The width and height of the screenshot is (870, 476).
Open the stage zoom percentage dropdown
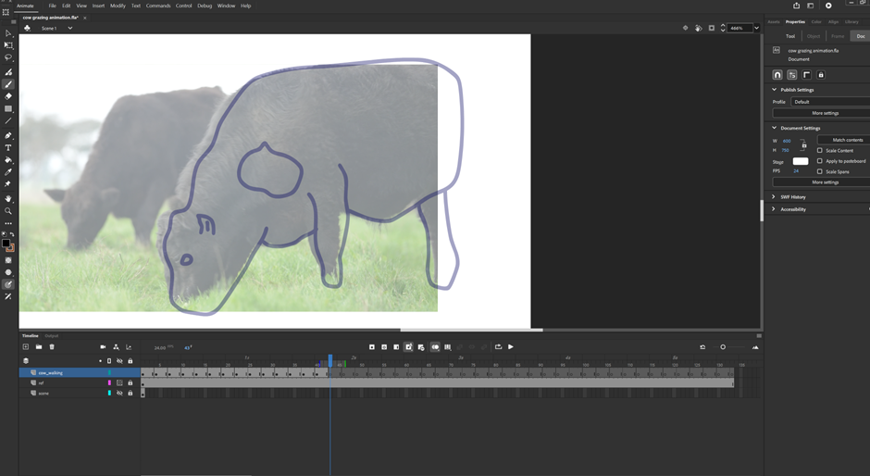tap(756, 28)
